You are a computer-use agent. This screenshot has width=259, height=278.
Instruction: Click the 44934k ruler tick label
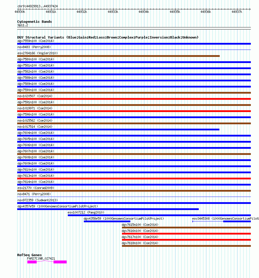coord(144,12)
